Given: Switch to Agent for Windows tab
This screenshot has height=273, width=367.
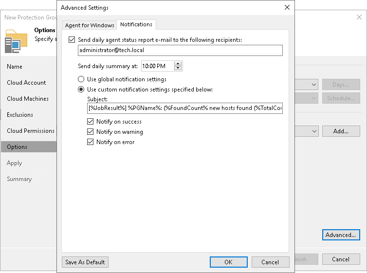Looking at the screenshot, I should (x=90, y=25).
